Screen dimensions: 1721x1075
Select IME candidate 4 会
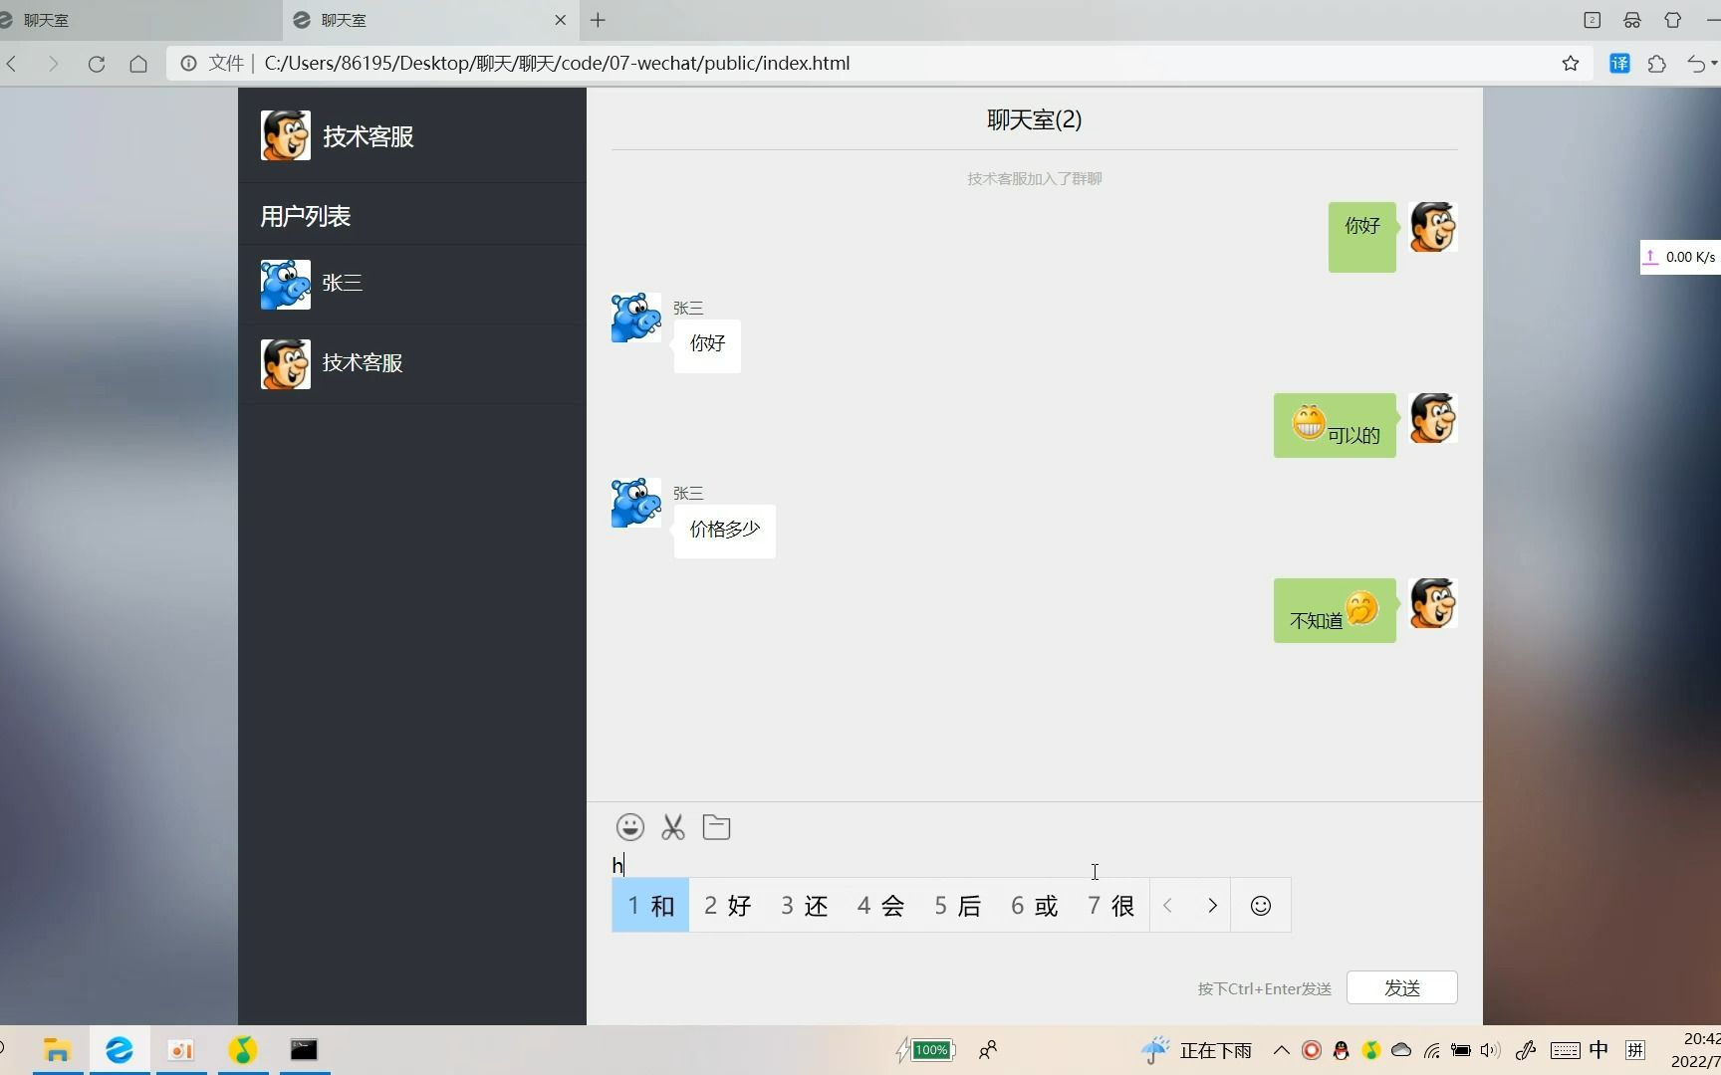coord(880,905)
